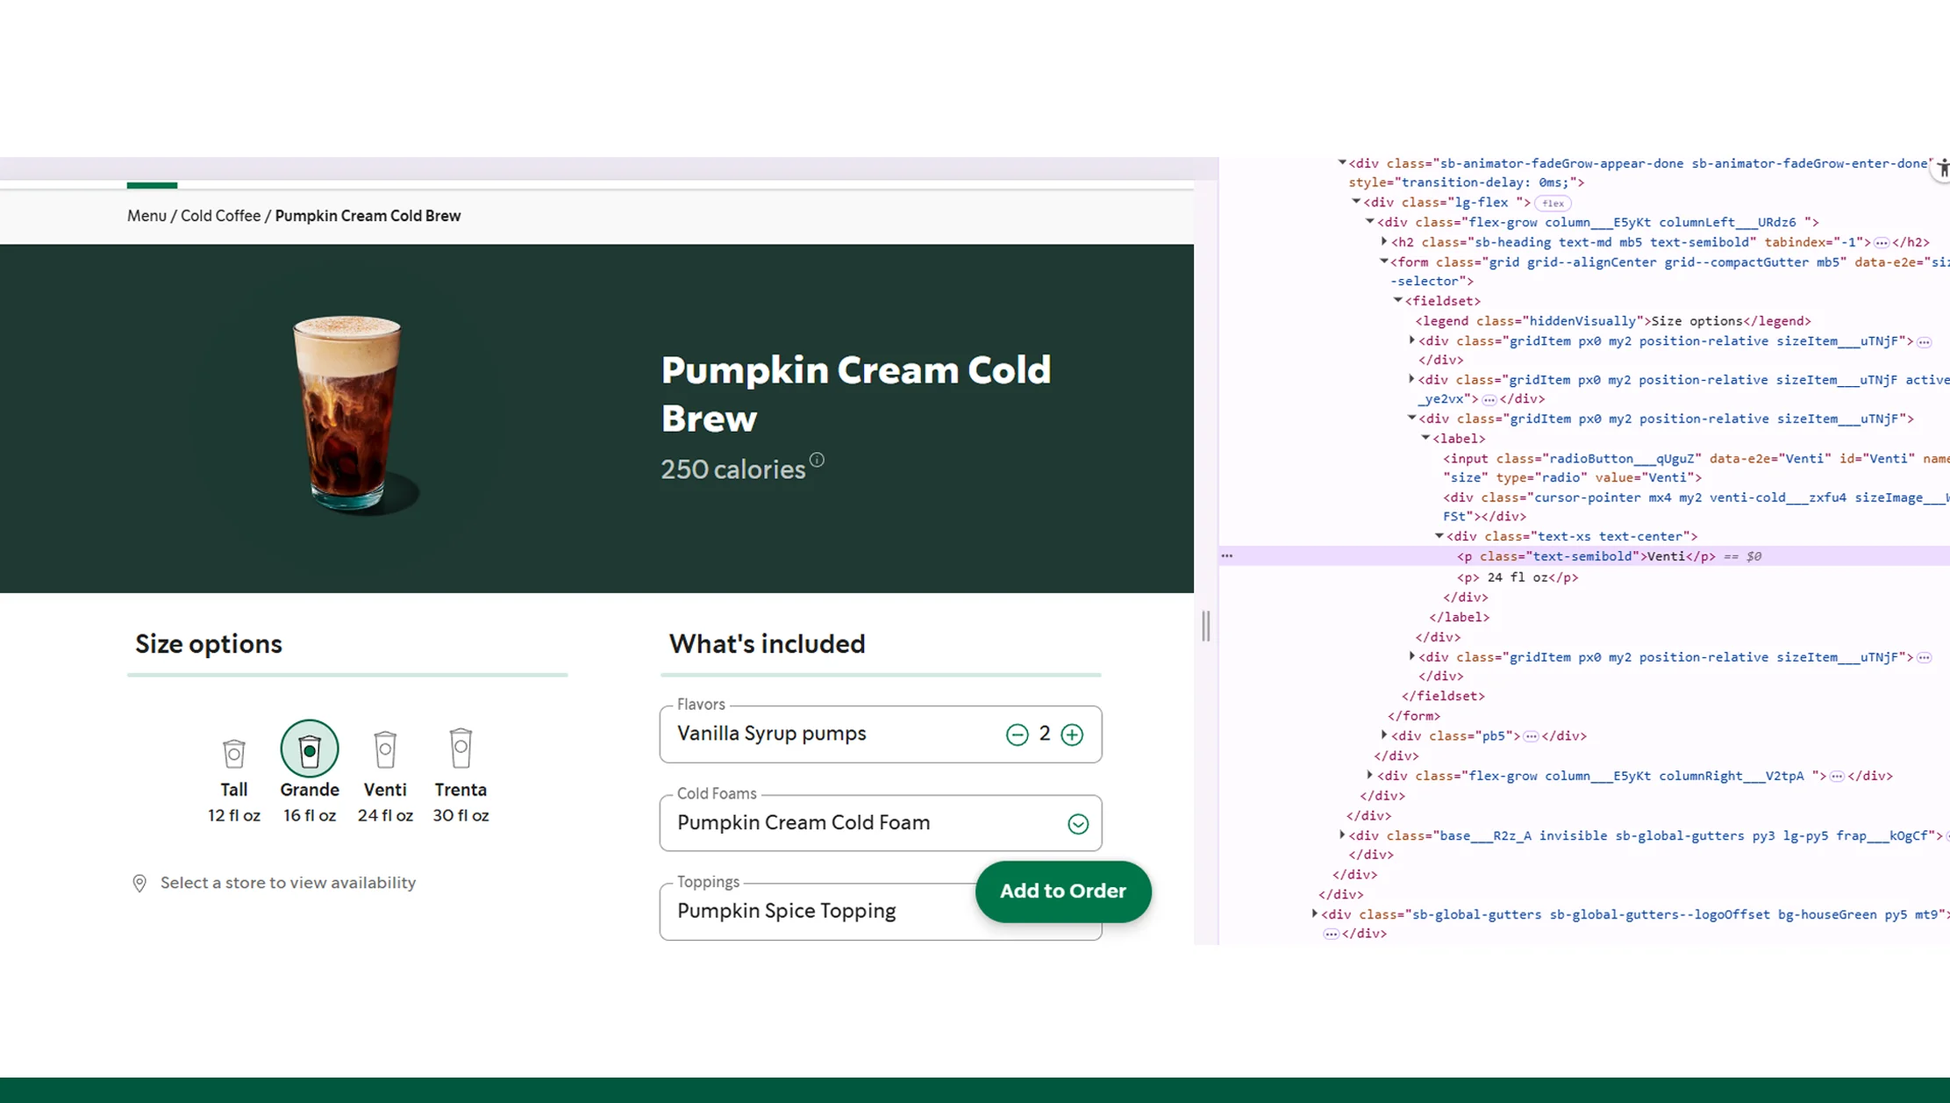Screen dimensions: 1950x1103
Task: Select the legend Size options element row
Action: click(x=1613, y=321)
